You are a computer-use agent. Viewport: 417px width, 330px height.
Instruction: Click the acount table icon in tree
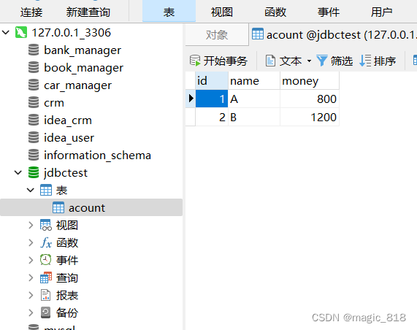pyautogui.click(x=58, y=207)
